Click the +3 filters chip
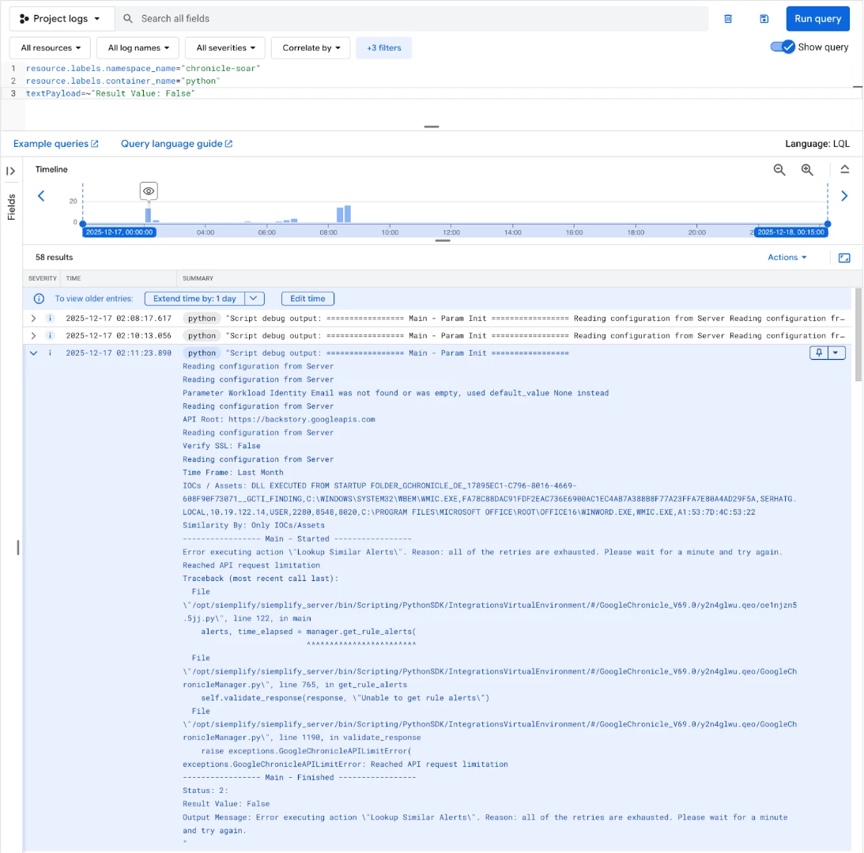 [x=384, y=48]
